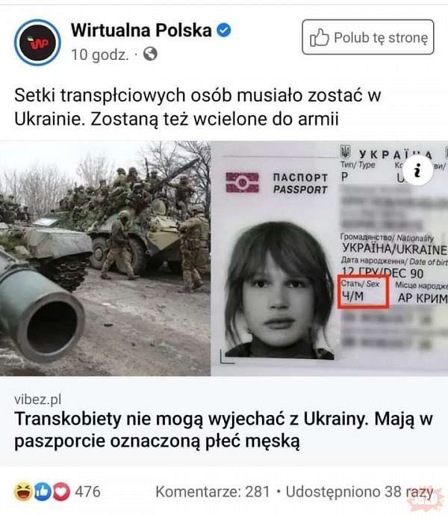Open the Wirtualna Polska profile picture
The width and height of the screenshot is (448, 516).
(37, 43)
